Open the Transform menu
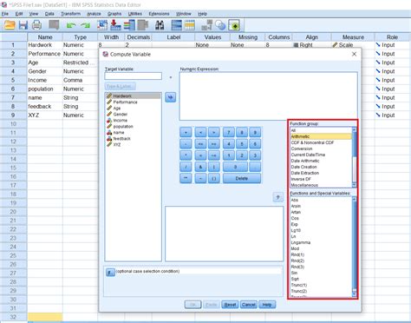 (71, 14)
